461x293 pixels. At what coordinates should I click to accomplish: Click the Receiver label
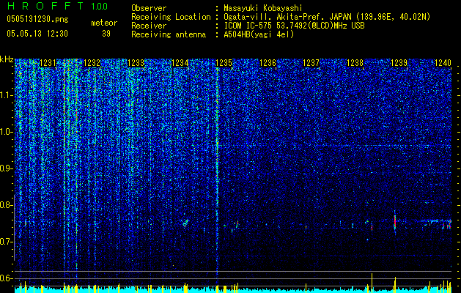[x=149, y=26]
